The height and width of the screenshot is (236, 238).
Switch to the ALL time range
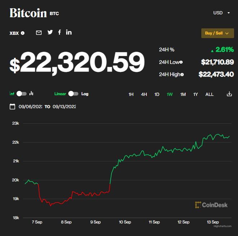209,94
